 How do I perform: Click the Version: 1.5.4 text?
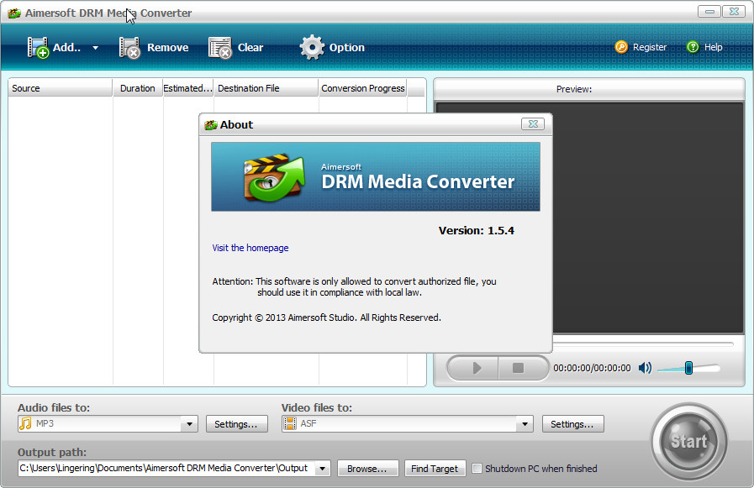coord(476,230)
